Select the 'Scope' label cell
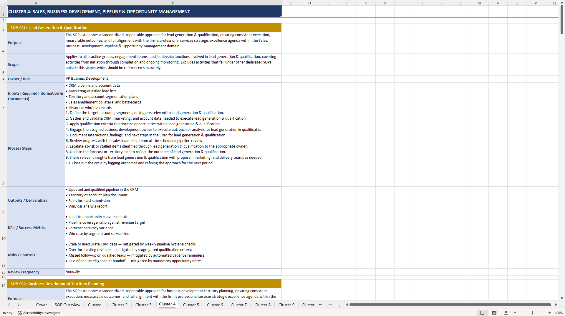Viewport: 565px width, 316px height. (36, 65)
